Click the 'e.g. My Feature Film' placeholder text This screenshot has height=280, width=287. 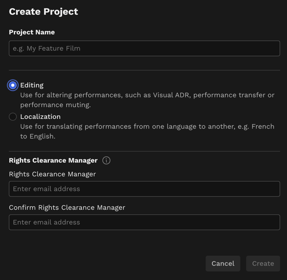tap(47, 48)
